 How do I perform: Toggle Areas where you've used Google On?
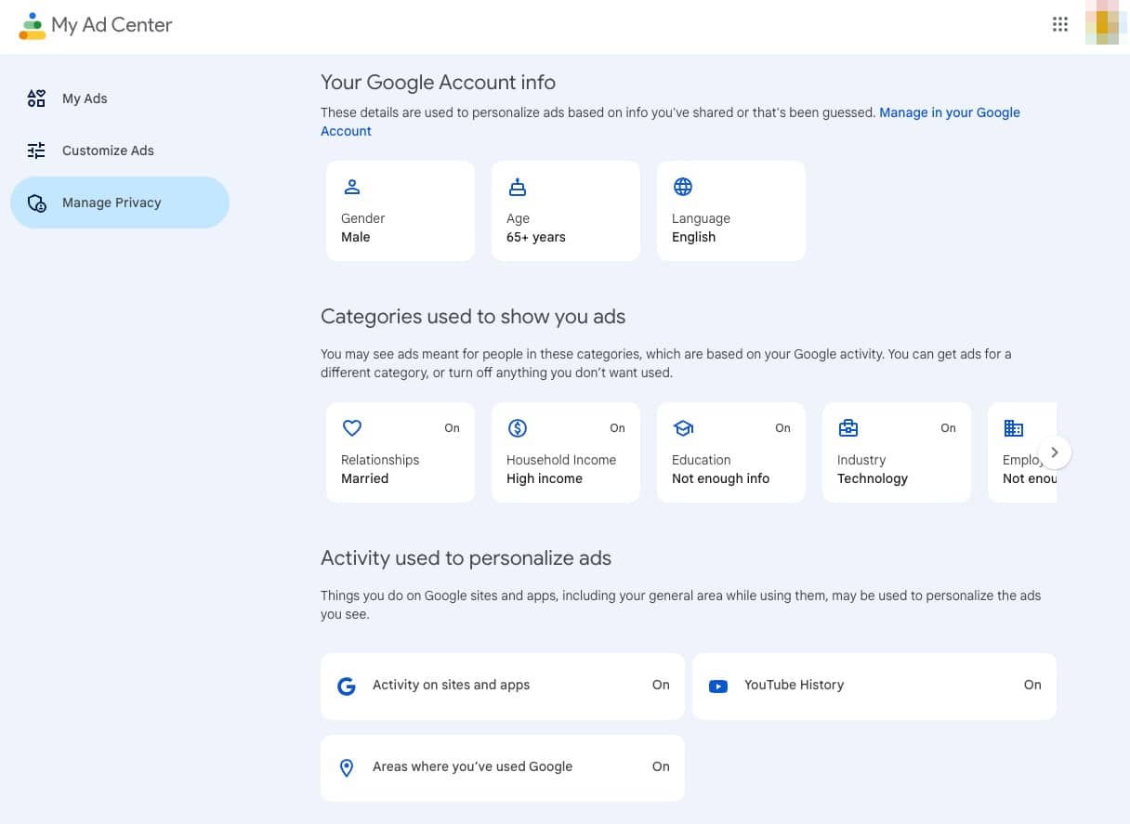[661, 766]
